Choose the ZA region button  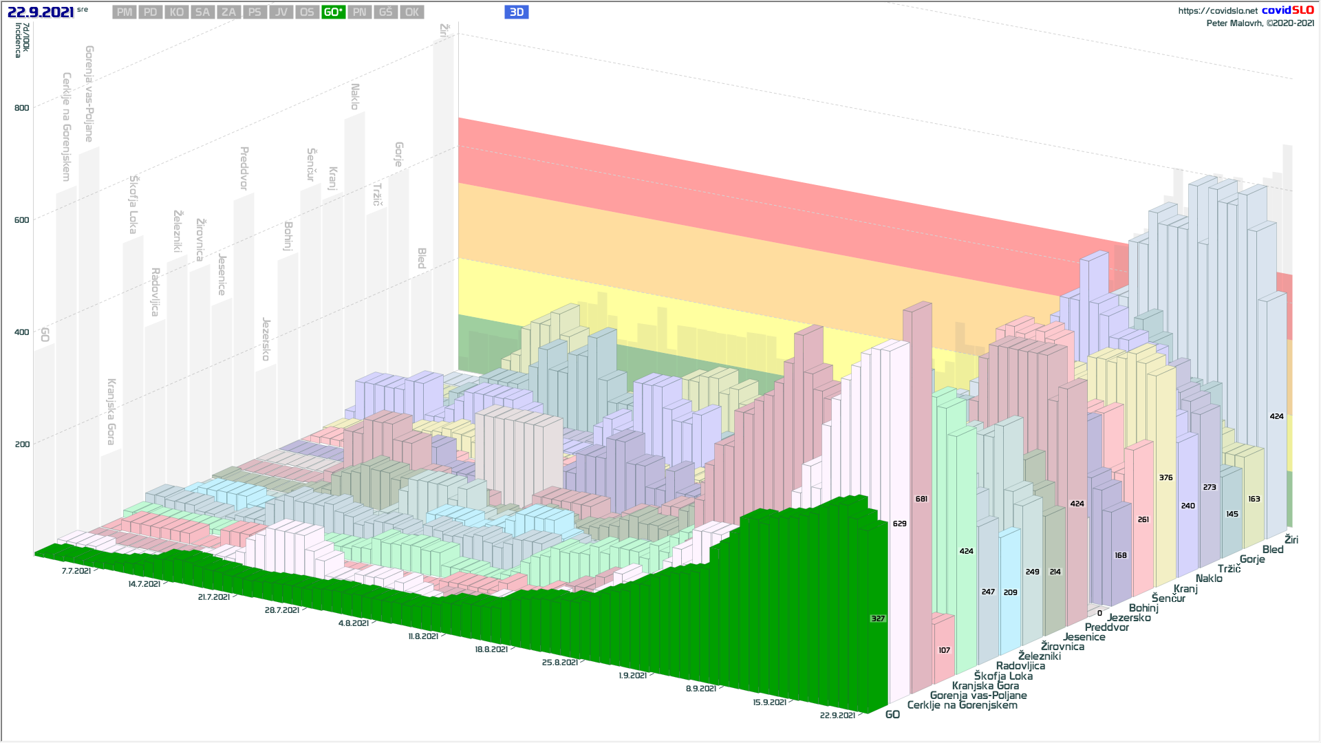click(228, 12)
